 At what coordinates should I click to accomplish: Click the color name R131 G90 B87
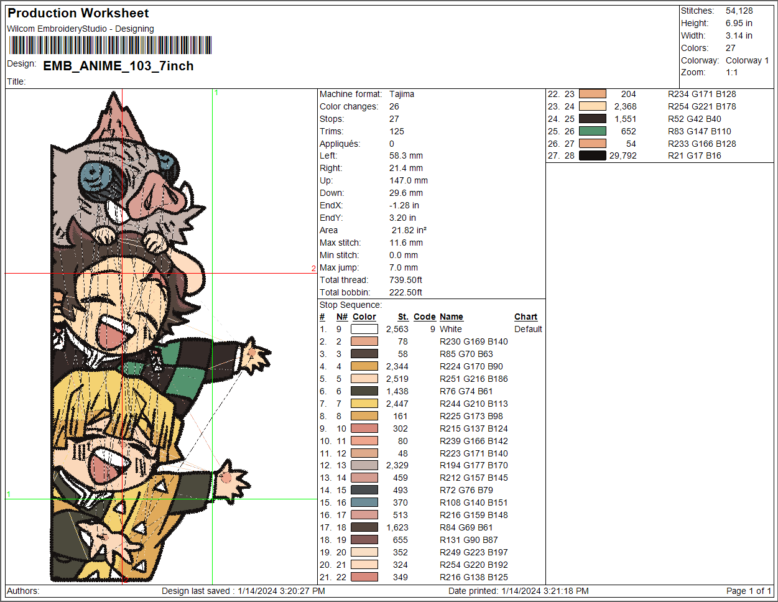[x=469, y=540]
